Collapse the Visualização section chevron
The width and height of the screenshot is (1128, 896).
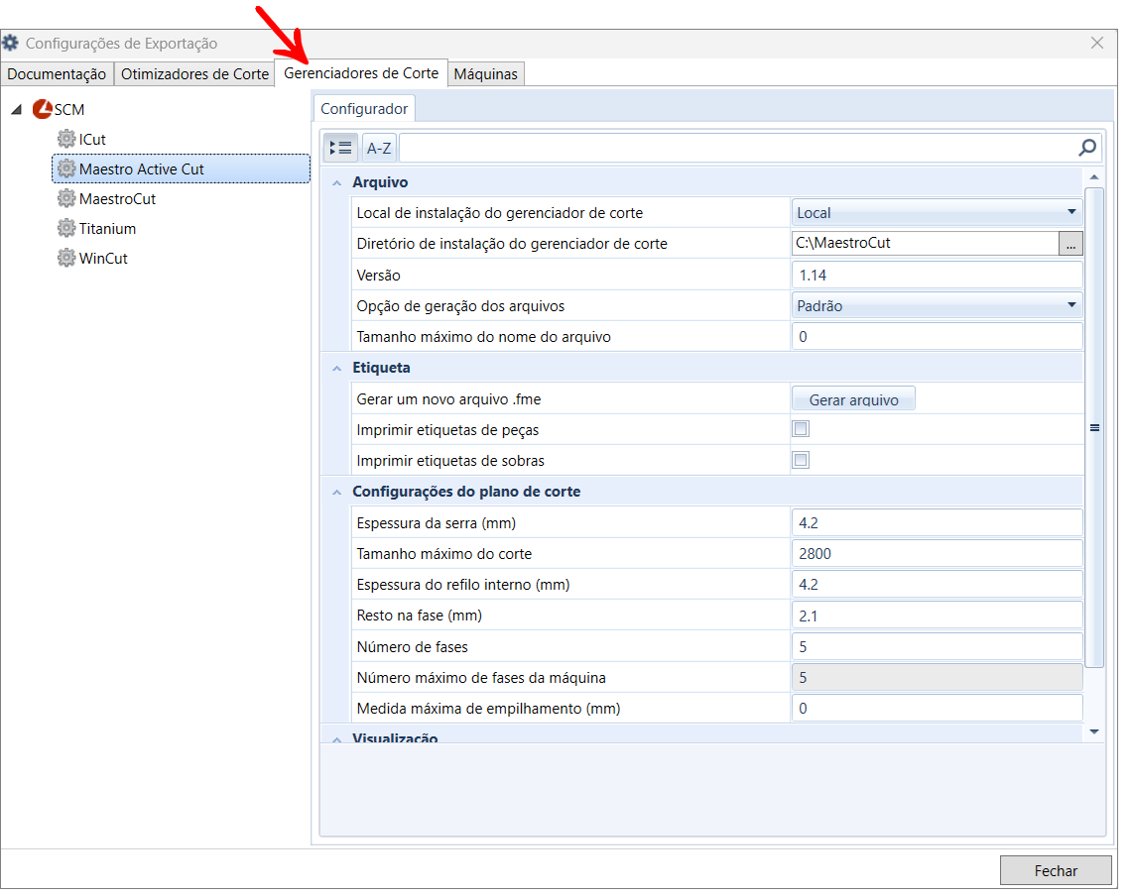336,738
